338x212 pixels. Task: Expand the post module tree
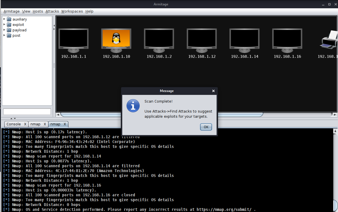point(4,35)
